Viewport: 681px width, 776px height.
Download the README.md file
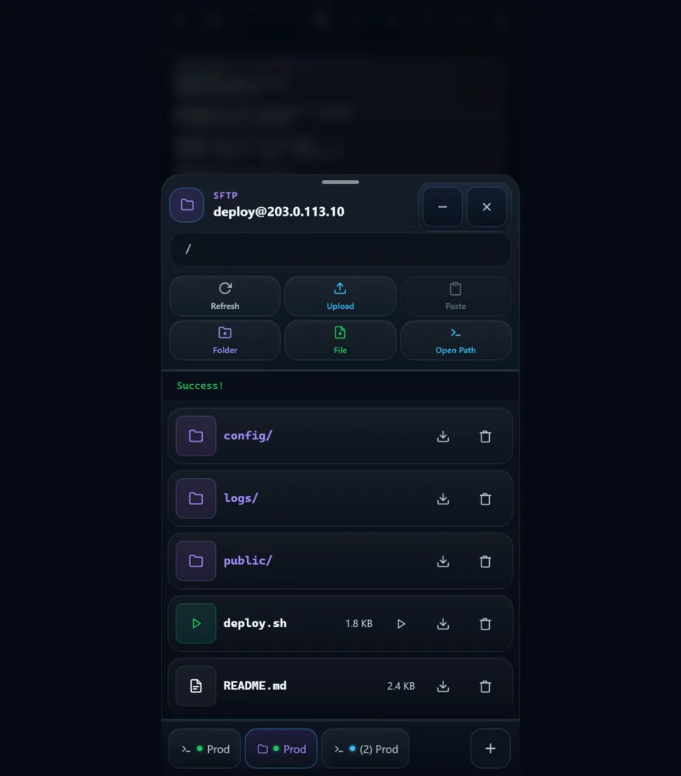(443, 686)
